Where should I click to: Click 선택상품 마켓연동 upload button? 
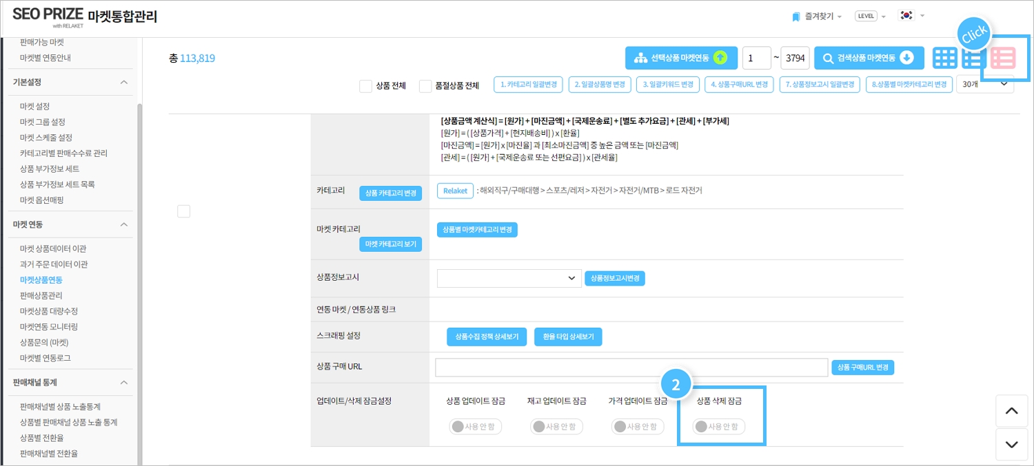point(681,58)
